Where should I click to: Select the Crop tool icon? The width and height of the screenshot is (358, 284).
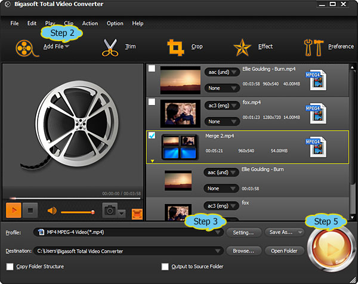(x=175, y=47)
